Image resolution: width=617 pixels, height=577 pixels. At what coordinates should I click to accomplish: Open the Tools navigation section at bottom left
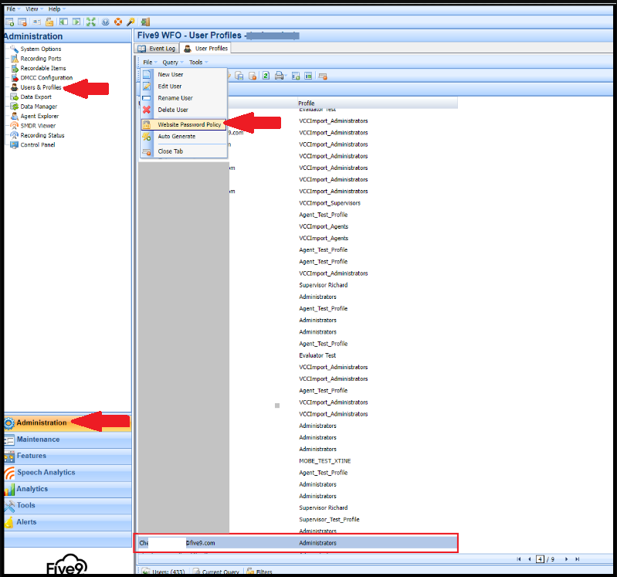click(67, 505)
